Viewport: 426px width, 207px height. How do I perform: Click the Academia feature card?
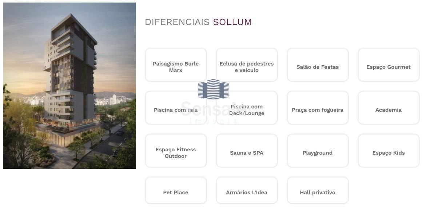[389, 108]
